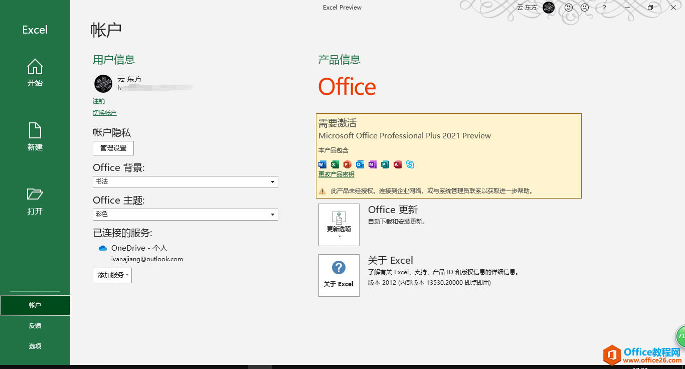
Task: Select the 反馈 sidebar item
Action: [x=35, y=325]
